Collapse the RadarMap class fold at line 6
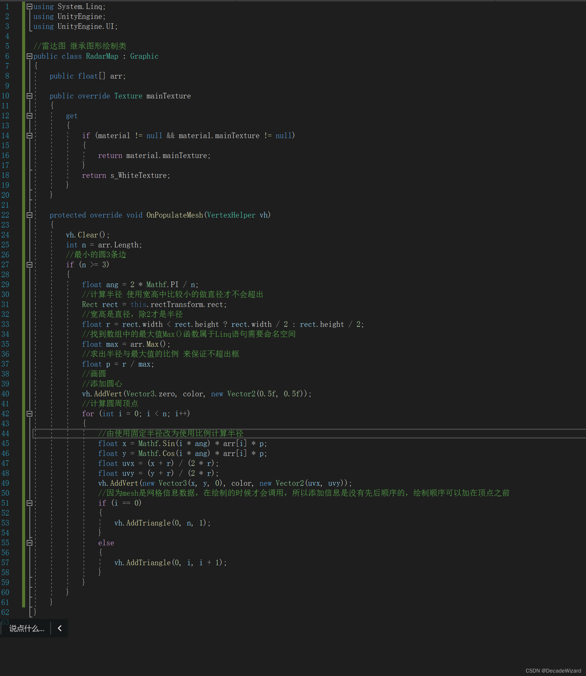The height and width of the screenshot is (676, 586). click(30, 56)
